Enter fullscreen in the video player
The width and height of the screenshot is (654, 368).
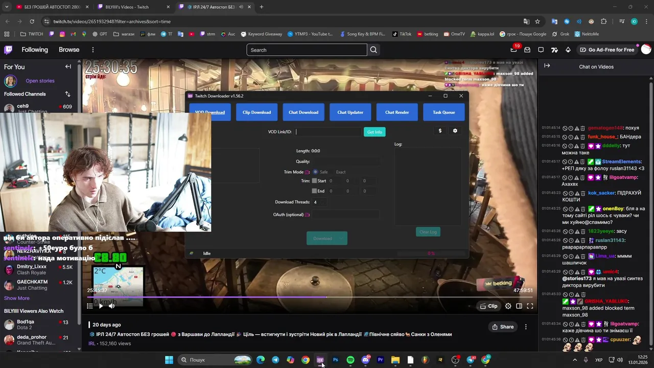tap(530, 306)
